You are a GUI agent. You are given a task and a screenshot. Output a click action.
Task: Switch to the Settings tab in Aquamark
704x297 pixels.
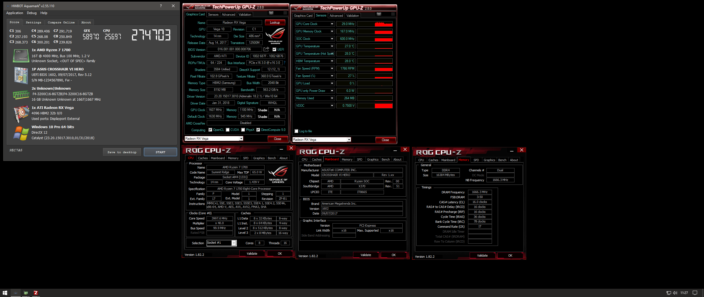click(x=33, y=23)
